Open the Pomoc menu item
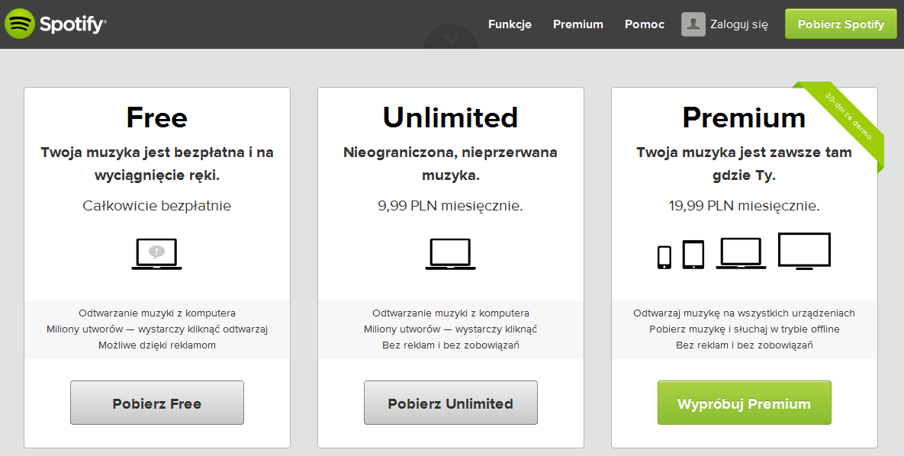This screenshot has width=904, height=456. click(x=644, y=24)
